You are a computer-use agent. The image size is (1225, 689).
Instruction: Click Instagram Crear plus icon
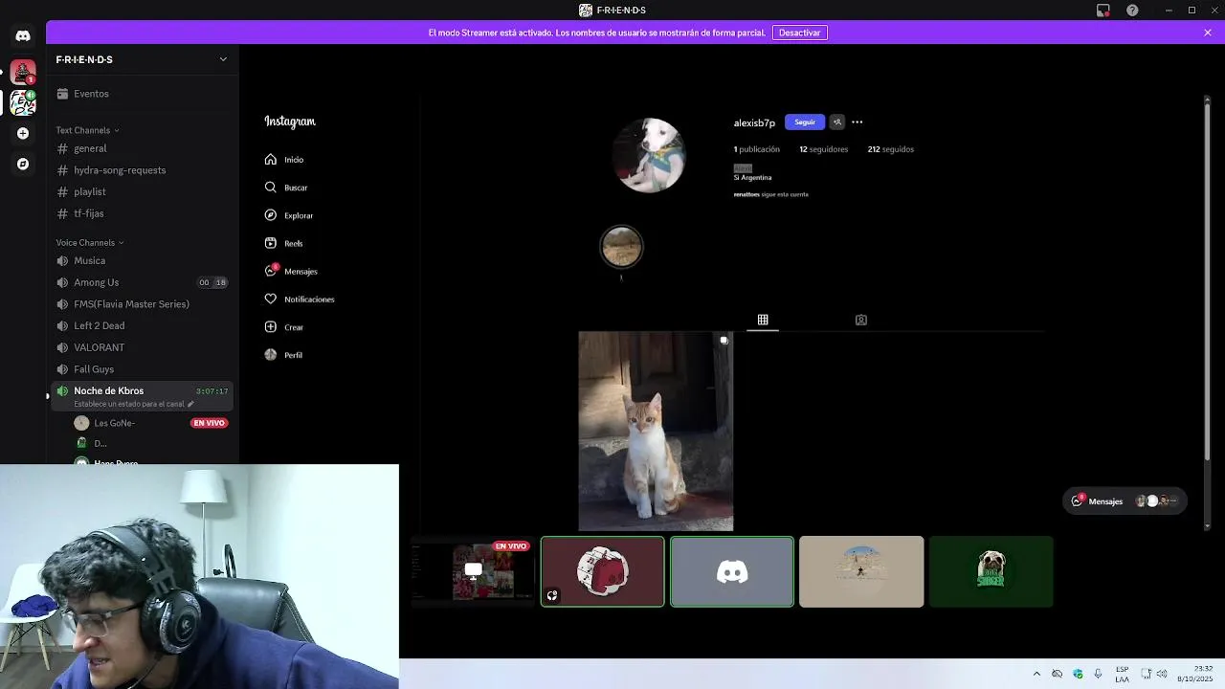(271, 327)
